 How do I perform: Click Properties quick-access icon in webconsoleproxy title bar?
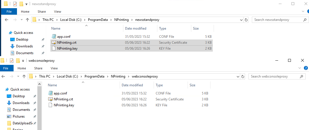[12, 60]
